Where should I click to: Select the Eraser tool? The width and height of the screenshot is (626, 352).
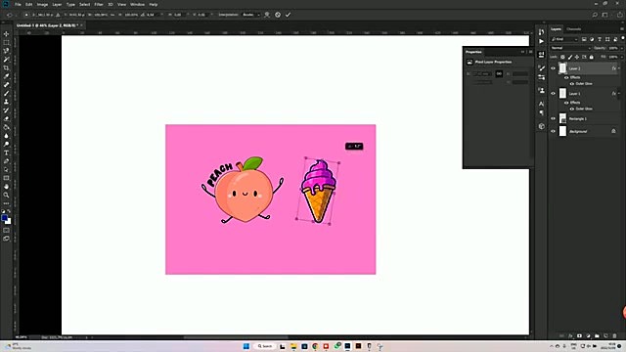tap(6, 118)
